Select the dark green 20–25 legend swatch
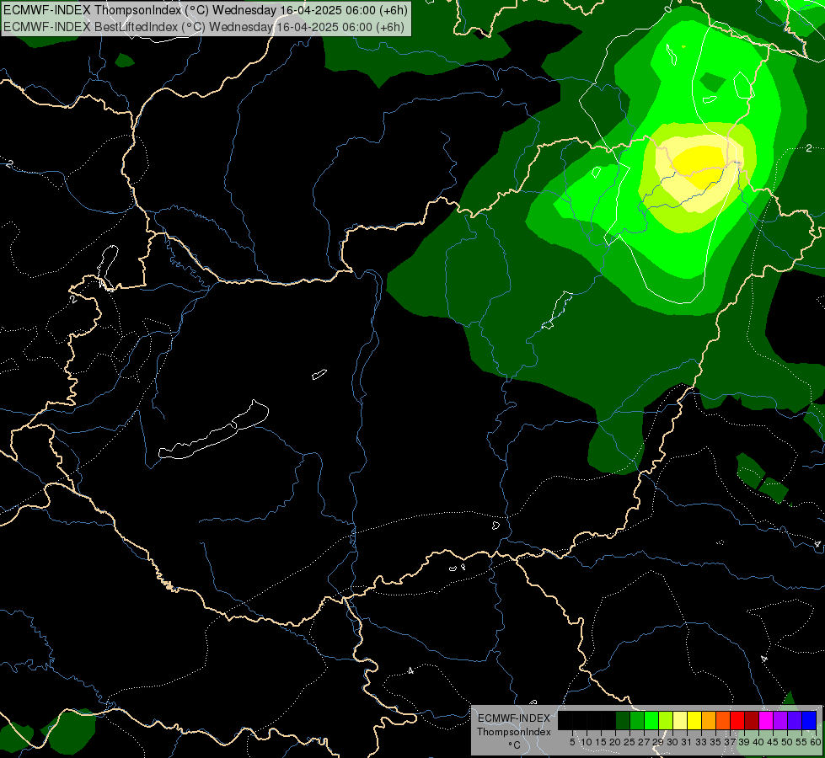 tap(623, 720)
